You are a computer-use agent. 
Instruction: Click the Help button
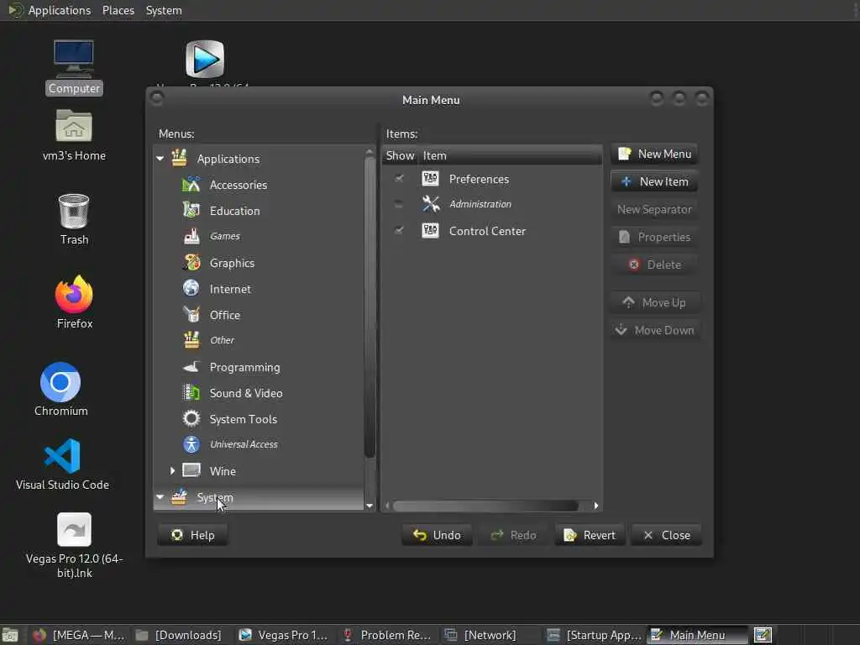tap(192, 535)
